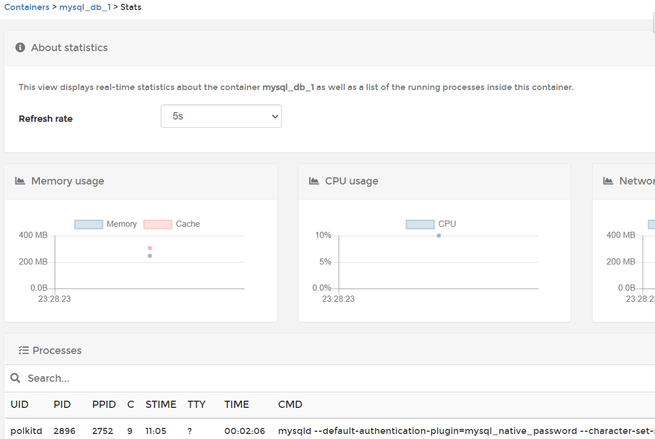Click the Refresh rate label

point(46,118)
